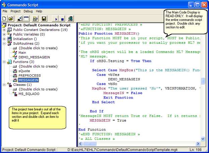Click the 'Public Function MESSAGEIN()' code line
The width and height of the screenshot is (209, 153).
pyautogui.click(x=109, y=34)
